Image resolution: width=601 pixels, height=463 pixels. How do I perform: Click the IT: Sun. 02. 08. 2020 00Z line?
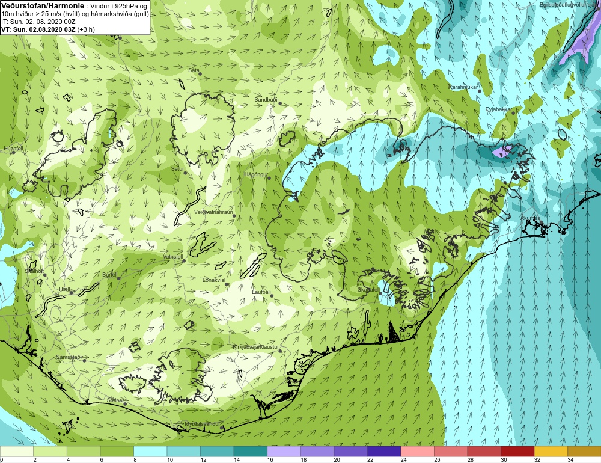click(x=38, y=22)
